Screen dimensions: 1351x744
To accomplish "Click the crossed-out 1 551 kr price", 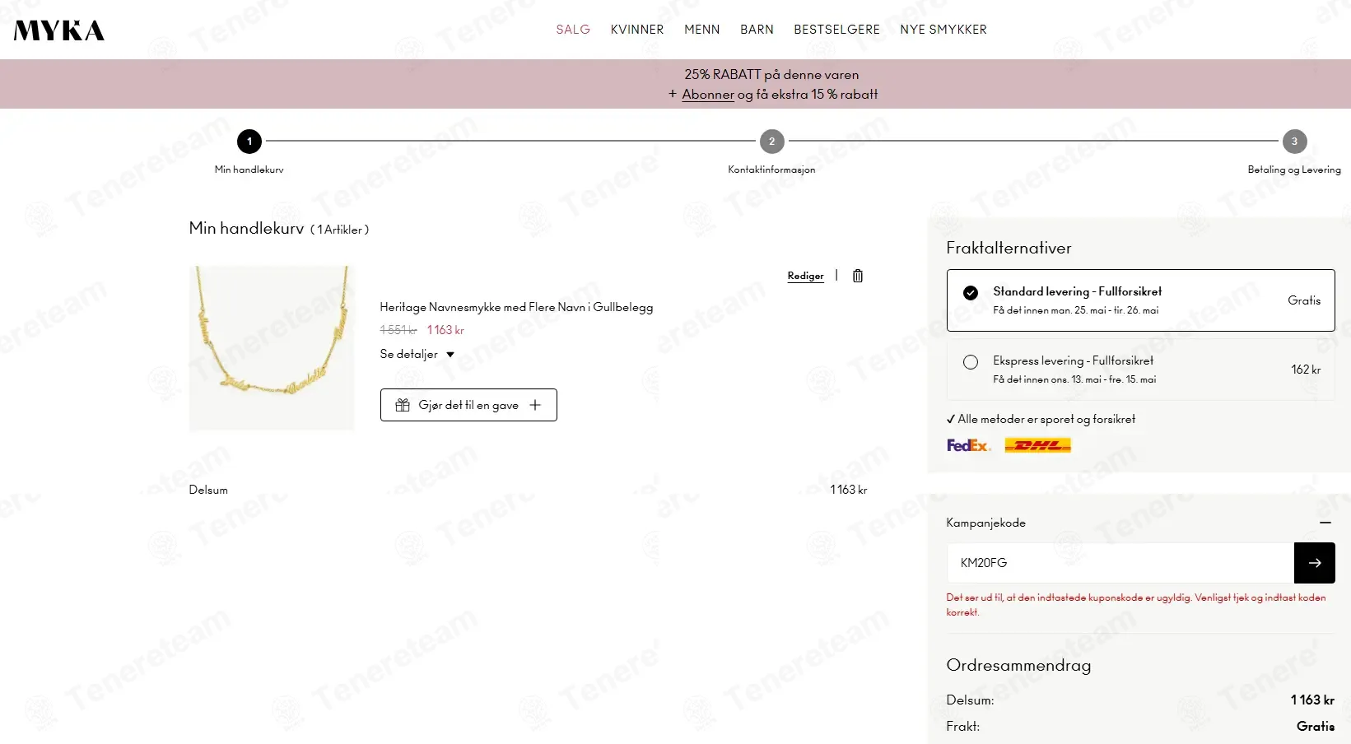I will [x=398, y=330].
